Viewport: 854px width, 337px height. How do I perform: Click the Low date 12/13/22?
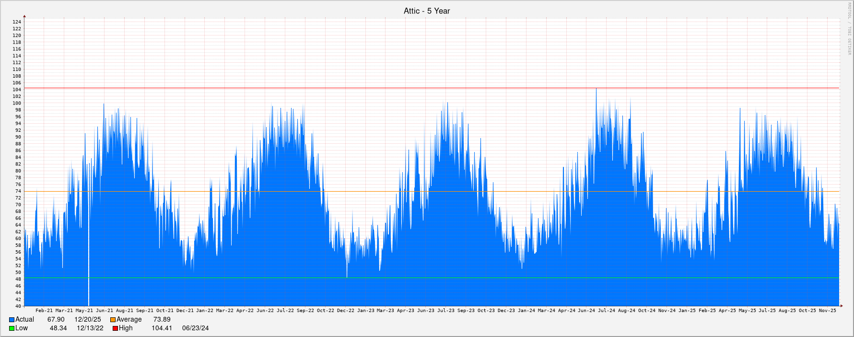pyautogui.click(x=90, y=328)
